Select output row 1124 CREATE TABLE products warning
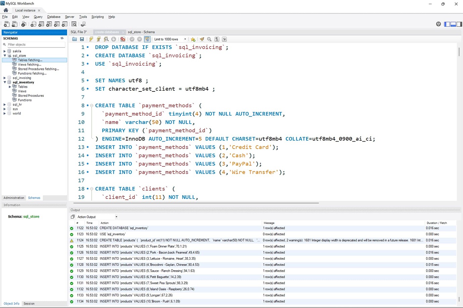This screenshot has width=463, height=308. [x=262, y=240]
